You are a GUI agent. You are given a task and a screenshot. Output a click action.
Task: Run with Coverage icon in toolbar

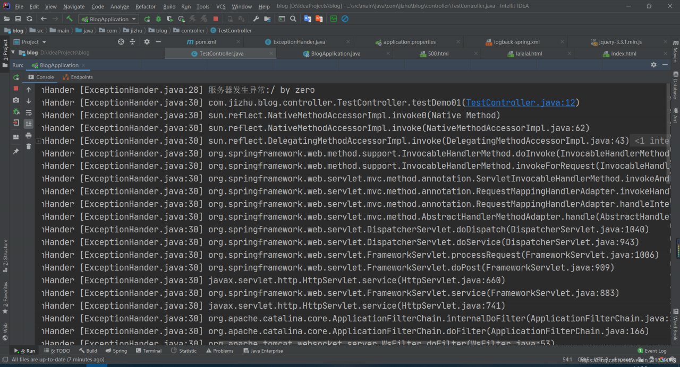tap(170, 19)
